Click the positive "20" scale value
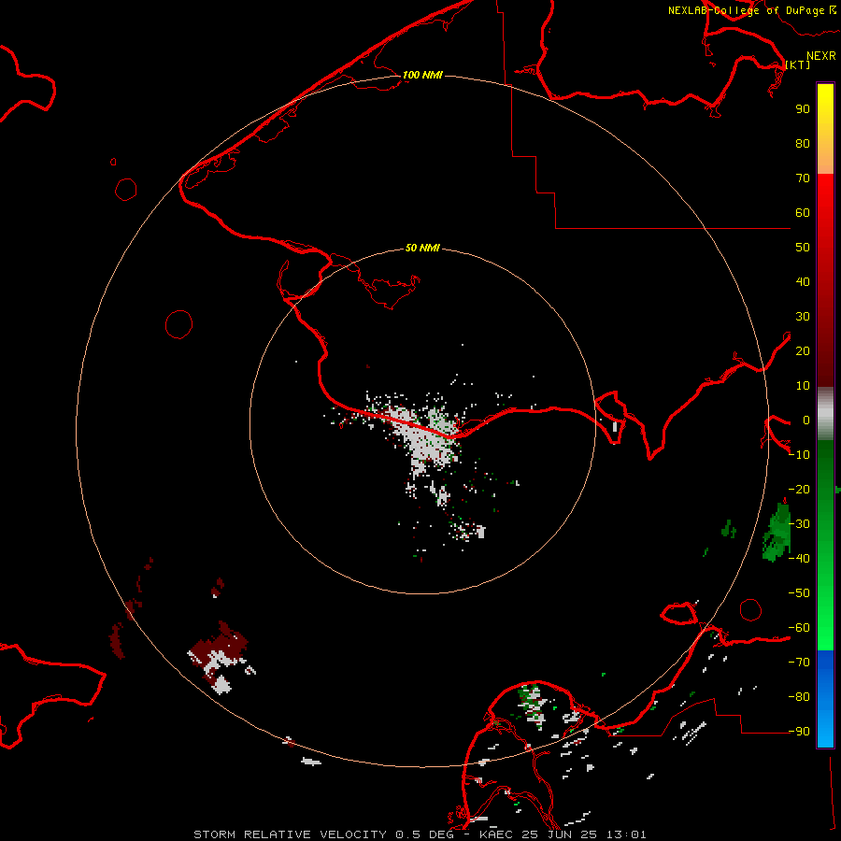Screen dimensions: 841x841 [803, 350]
